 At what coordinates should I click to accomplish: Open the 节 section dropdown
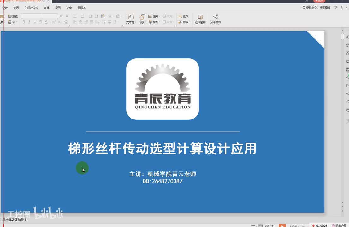point(13,22)
